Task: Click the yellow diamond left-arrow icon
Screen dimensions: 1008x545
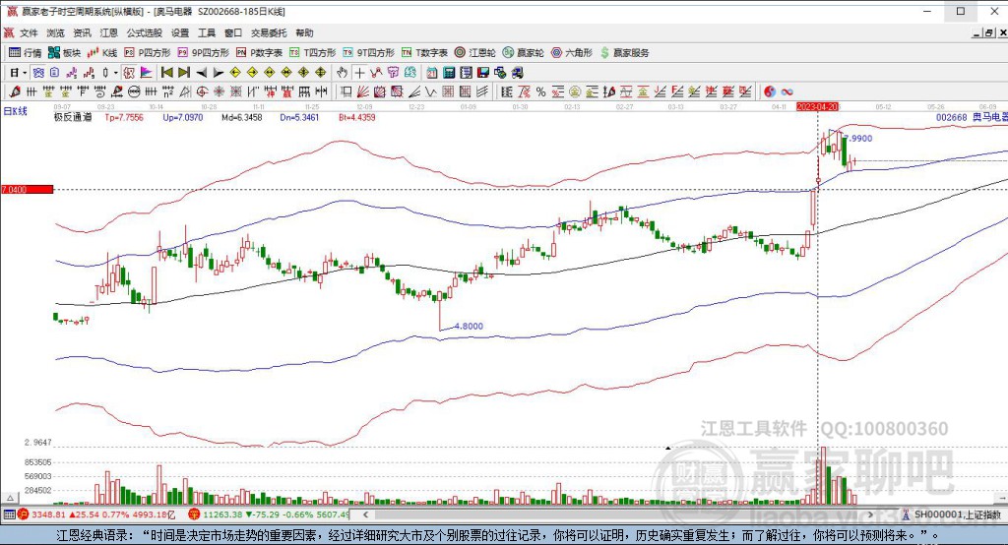Action: [x=235, y=73]
